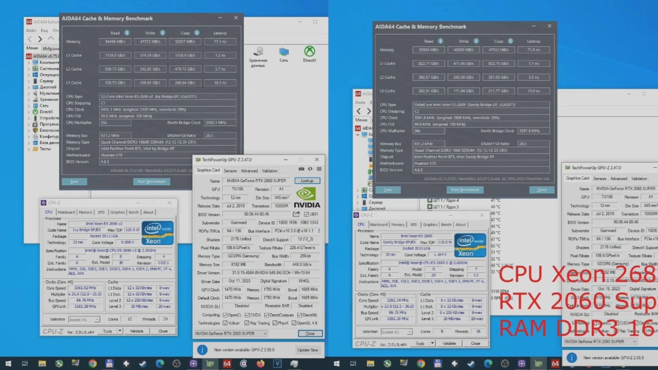Click the Copy info icon in the E5-2696 v2 benchmark window
The height and width of the screenshot is (370, 658).
[197, 33]
